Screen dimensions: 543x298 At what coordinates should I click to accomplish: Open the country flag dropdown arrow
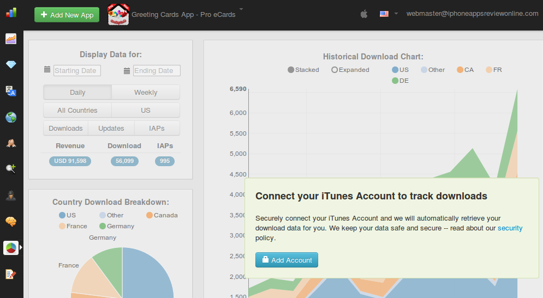pos(396,14)
